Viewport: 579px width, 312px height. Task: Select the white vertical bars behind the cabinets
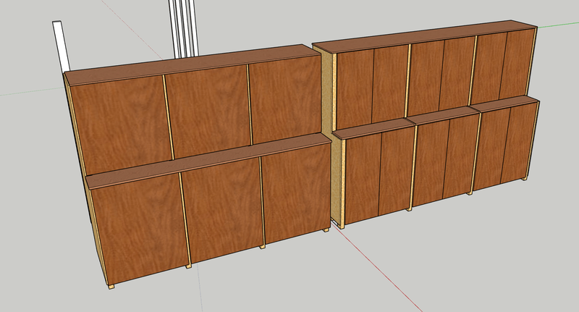(183, 28)
